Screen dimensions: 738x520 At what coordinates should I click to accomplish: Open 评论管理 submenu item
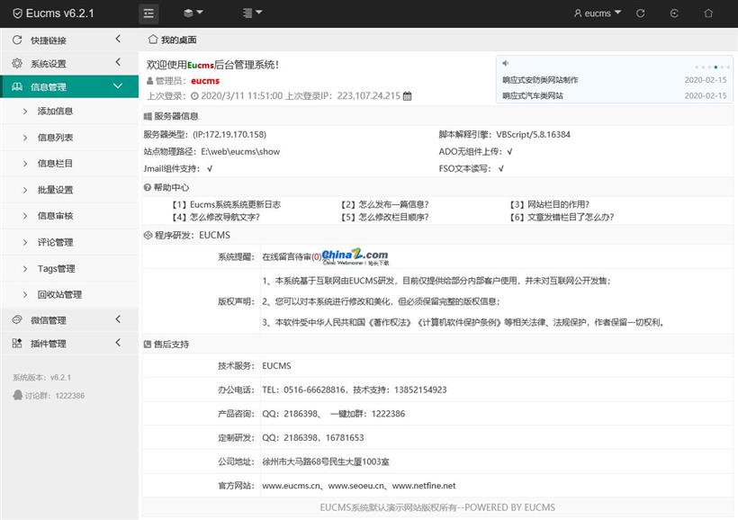[55, 242]
